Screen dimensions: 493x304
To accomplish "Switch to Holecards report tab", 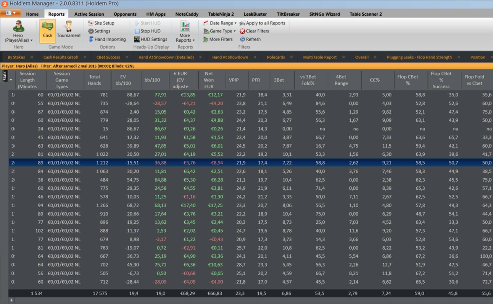I will 276,57.
